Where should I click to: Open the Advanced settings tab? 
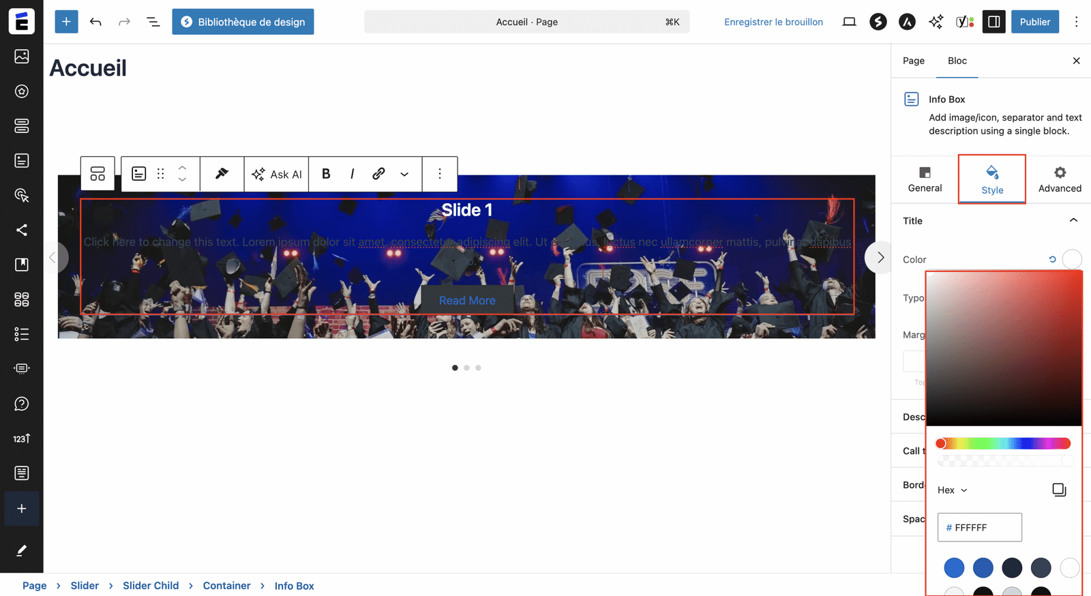tap(1060, 179)
